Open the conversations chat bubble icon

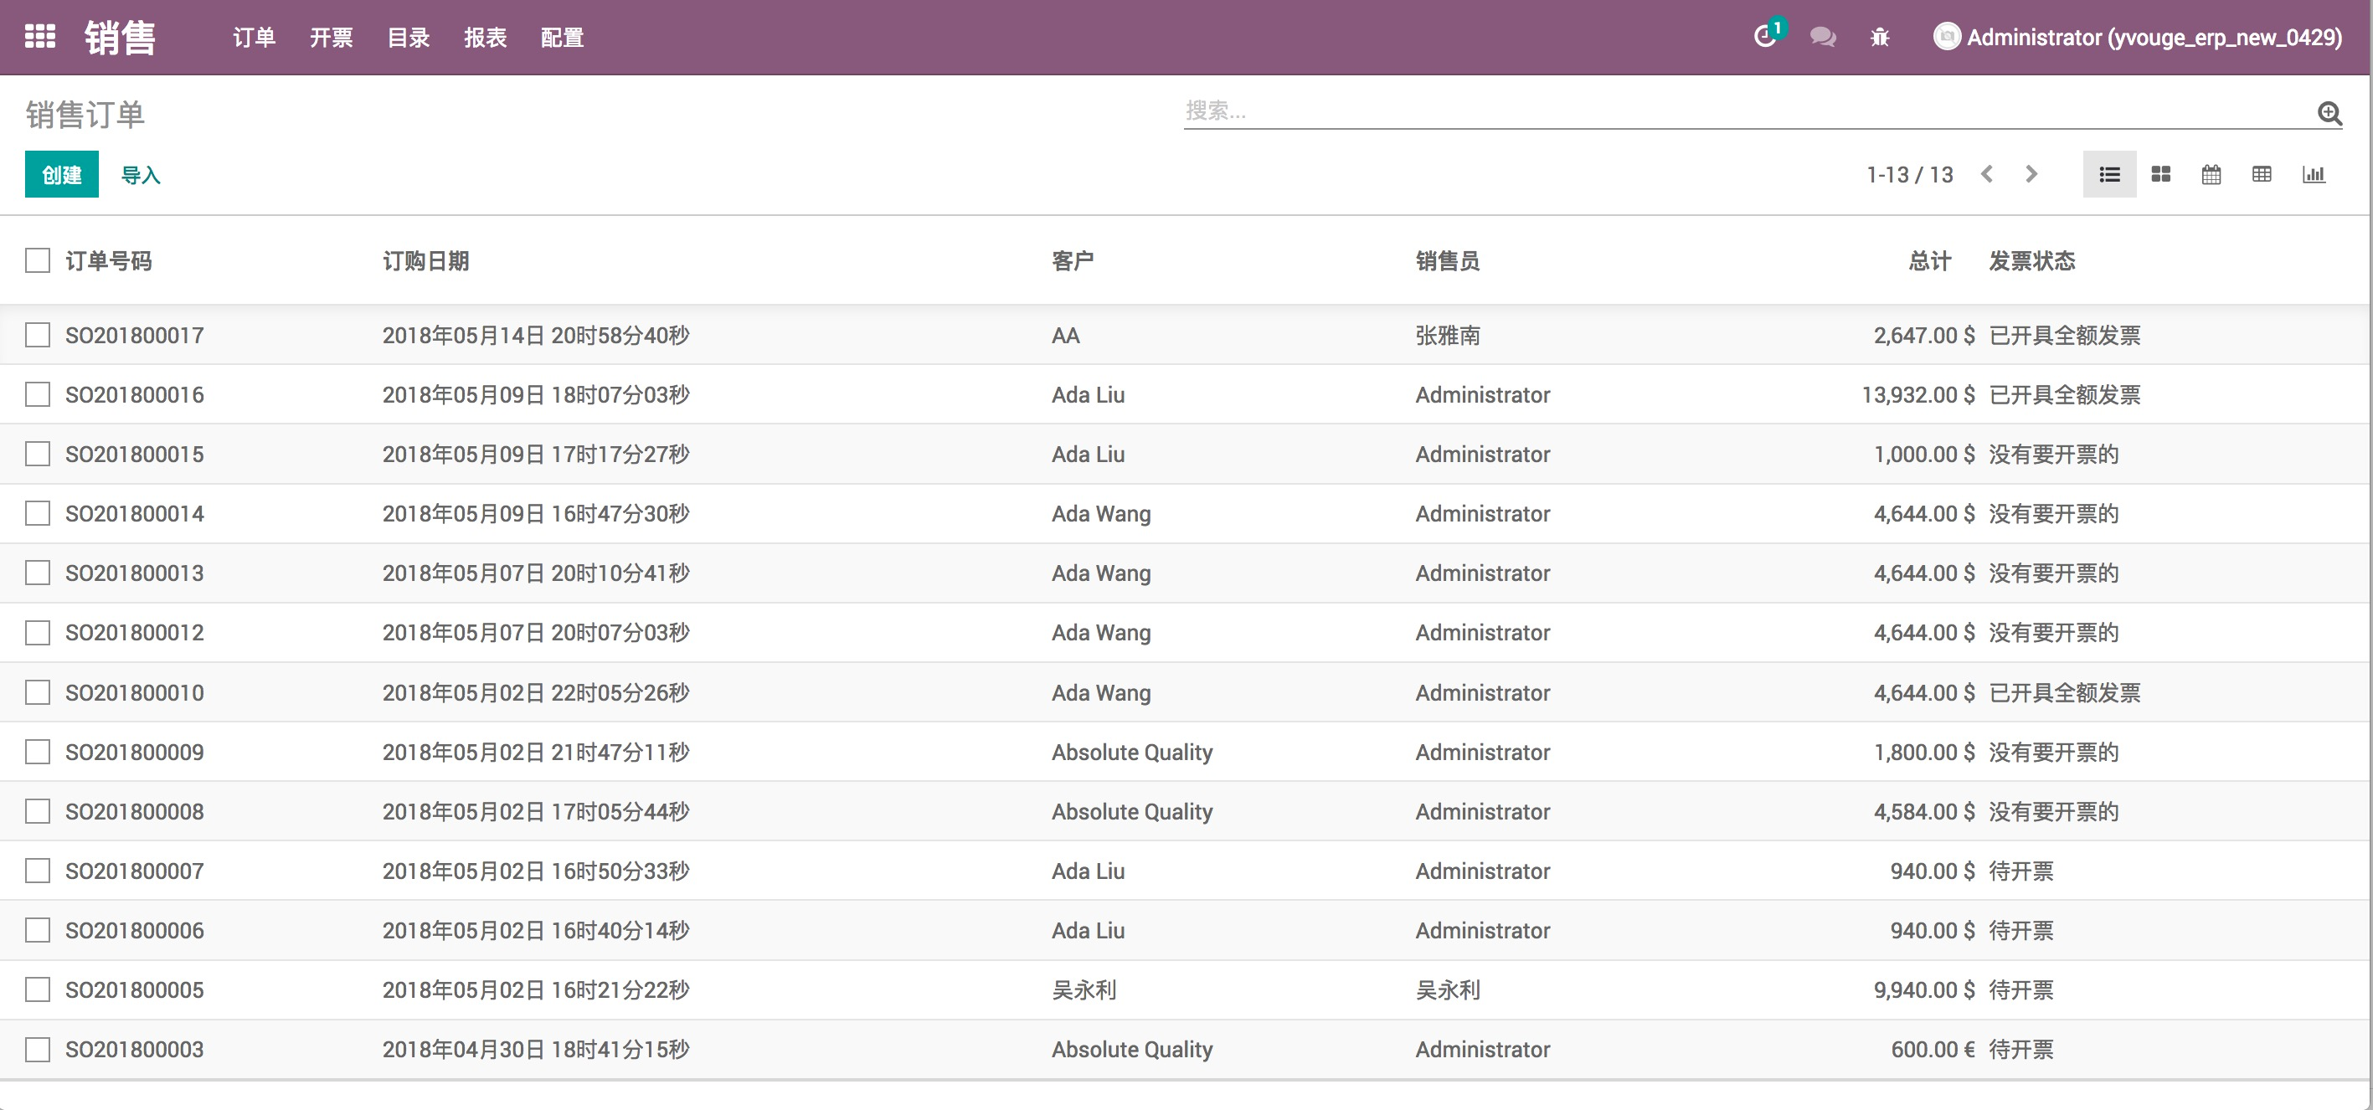click(1822, 37)
